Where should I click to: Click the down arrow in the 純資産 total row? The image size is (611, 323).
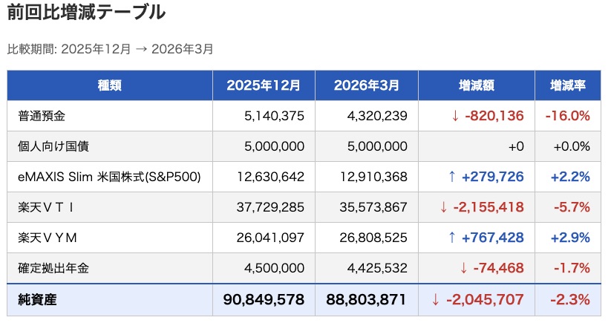436,300
